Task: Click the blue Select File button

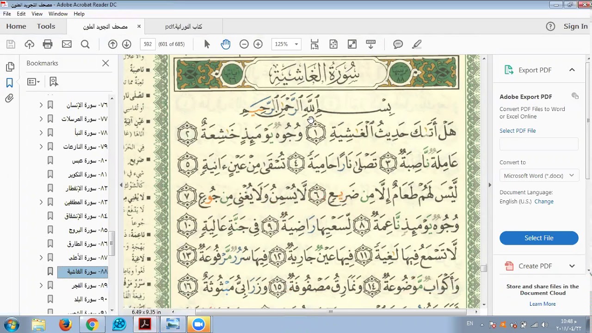Action: point(539,238)
